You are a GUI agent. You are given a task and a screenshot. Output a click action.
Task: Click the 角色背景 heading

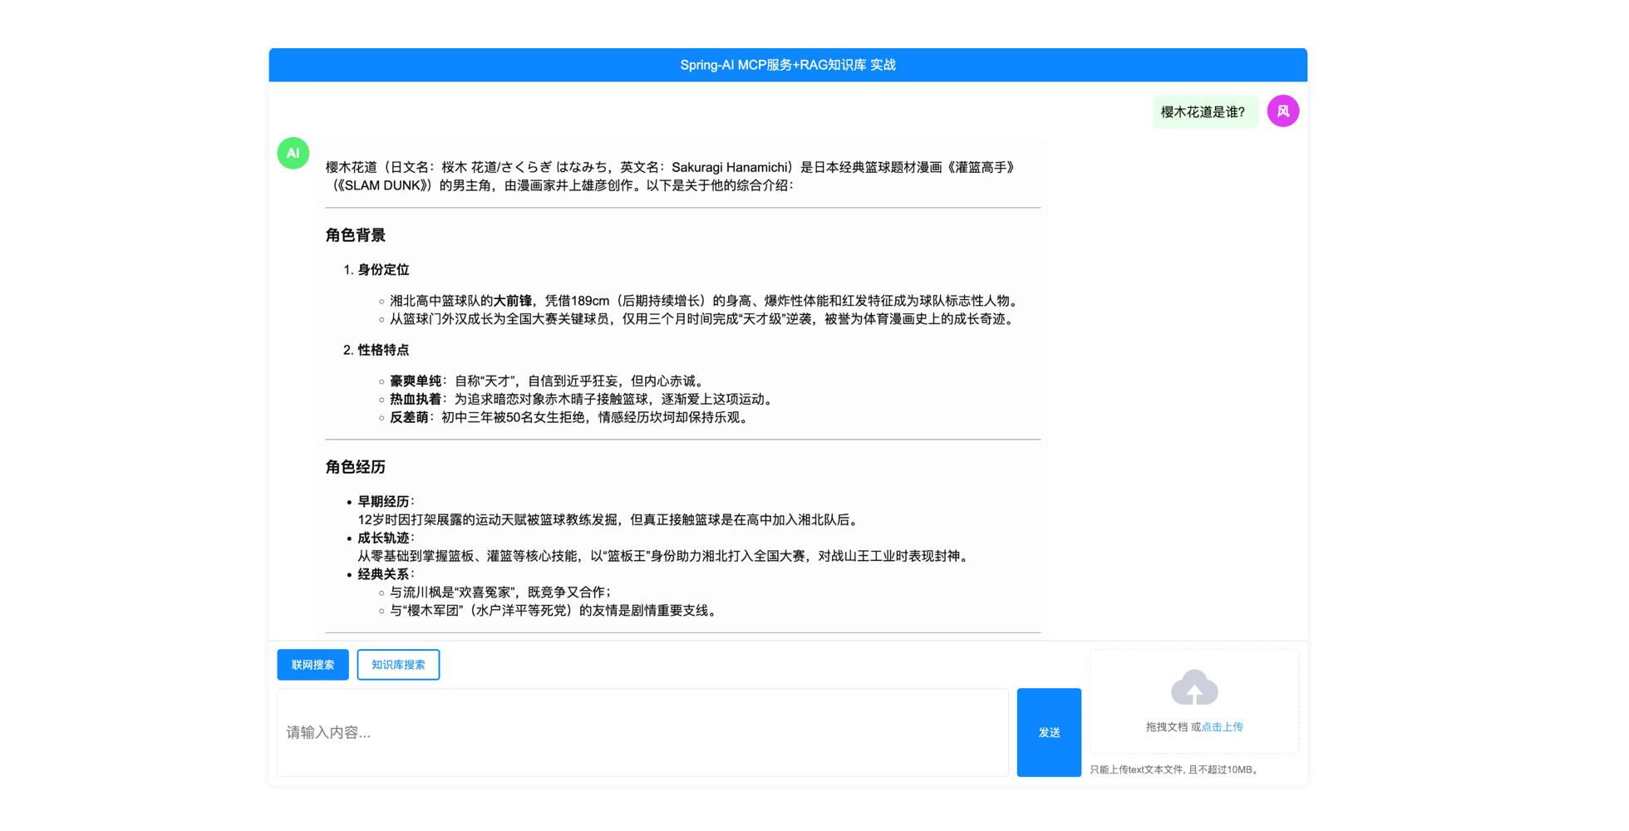pyautogui.click(x=356, y=235)
